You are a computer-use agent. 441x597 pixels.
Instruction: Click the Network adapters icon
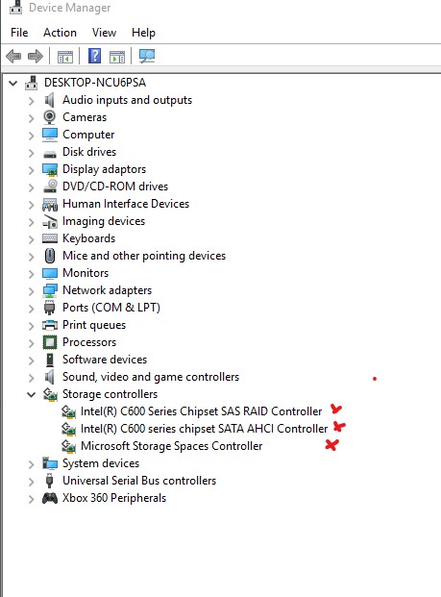pyautogui.click(x=50, y=290)
